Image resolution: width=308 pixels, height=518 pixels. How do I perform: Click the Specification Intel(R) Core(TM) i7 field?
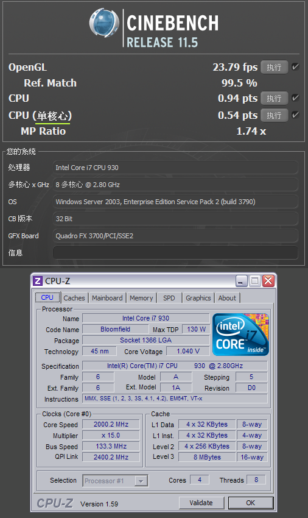click(x=175, y=366)
